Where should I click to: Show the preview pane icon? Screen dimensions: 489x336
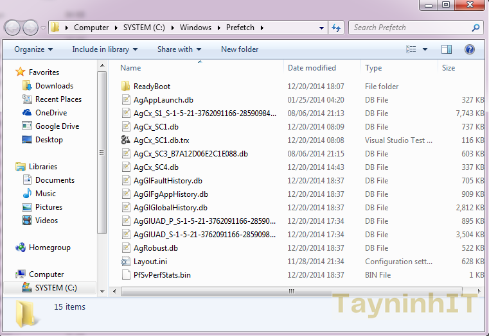coord(447,49)
